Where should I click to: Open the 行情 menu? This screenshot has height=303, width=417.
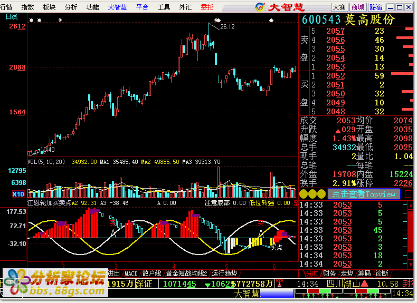(6, 7)
